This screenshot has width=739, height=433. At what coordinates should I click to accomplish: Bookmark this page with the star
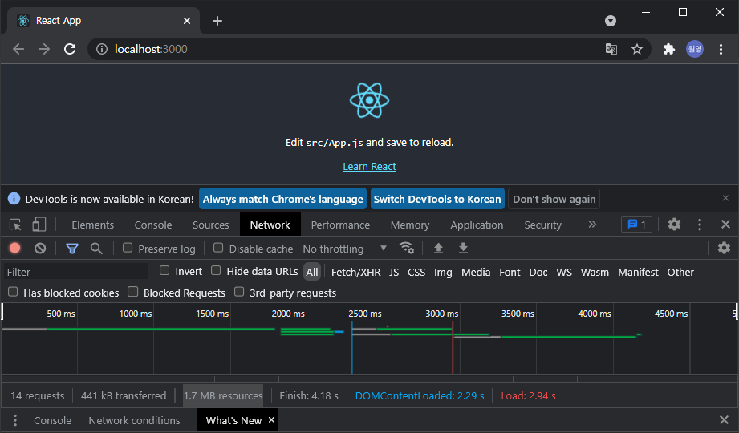(637, 49)
